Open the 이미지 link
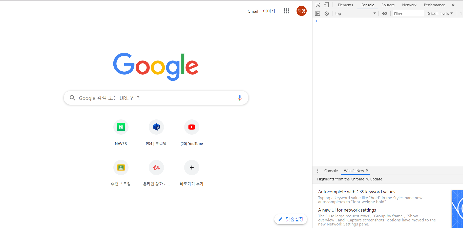 tap(269, 11)
